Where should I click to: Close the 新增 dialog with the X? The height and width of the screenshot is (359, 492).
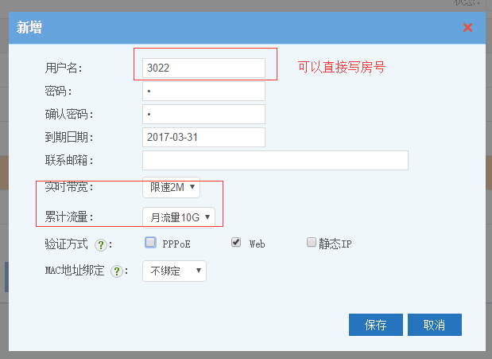point(467,28)
